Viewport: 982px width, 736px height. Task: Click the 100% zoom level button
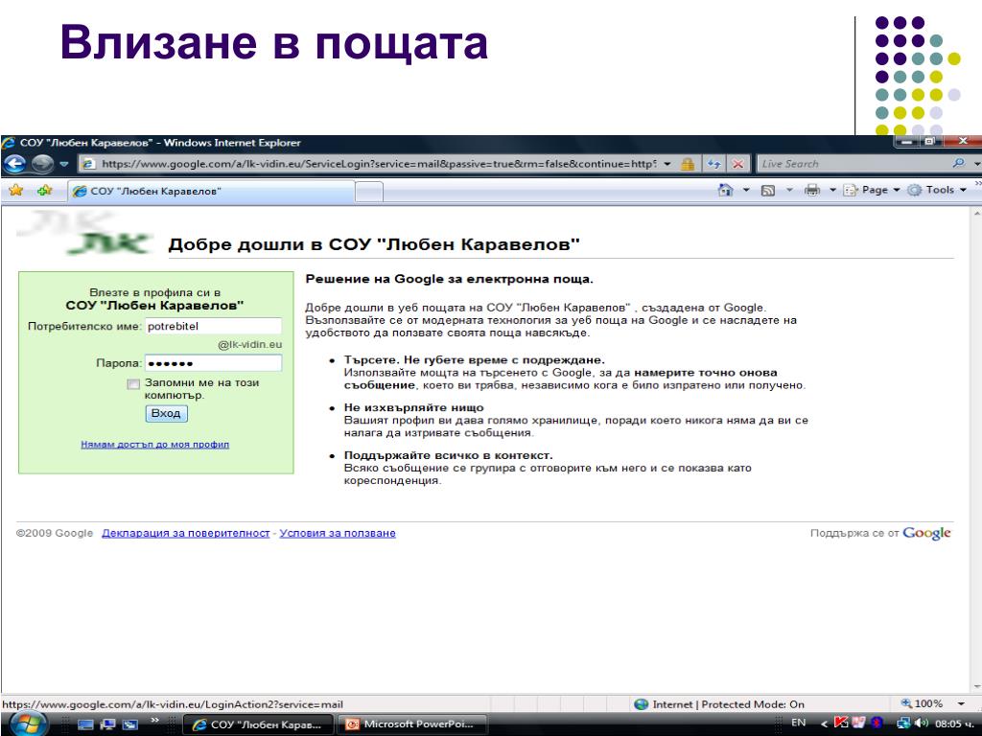pyautogui.click(x=922, y=703)
